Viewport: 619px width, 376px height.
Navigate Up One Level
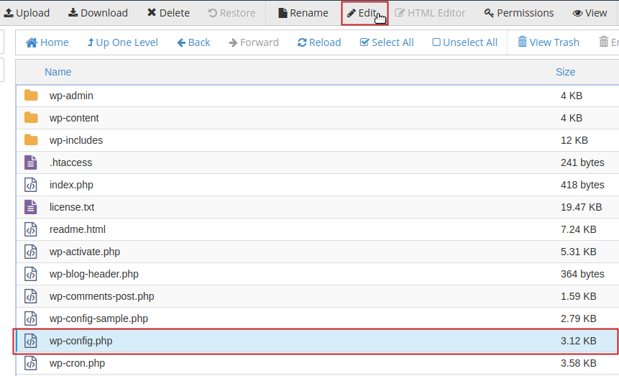point(122,42)
